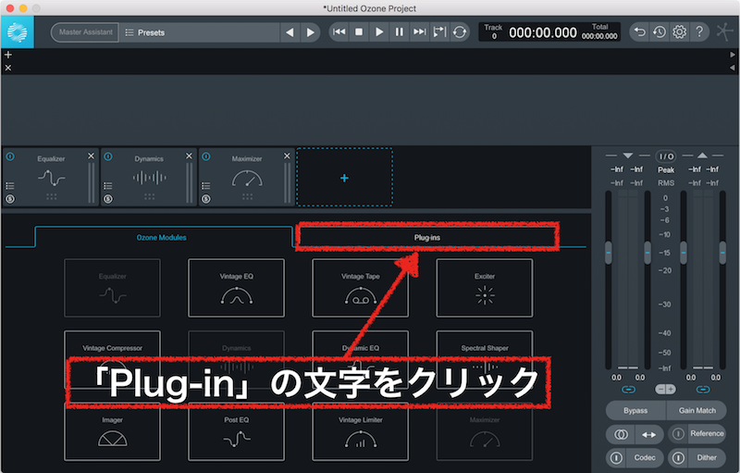Toggle the loop region button
Viewport: 740px width, 473px height.
coord(439,31)
